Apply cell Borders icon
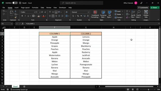Image resolution: width=161 pixels, height=91 pixels. tap(33, 16)
